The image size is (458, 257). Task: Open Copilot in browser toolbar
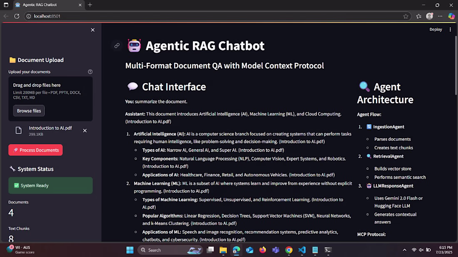pyautogui.click(x=451, y=16)
